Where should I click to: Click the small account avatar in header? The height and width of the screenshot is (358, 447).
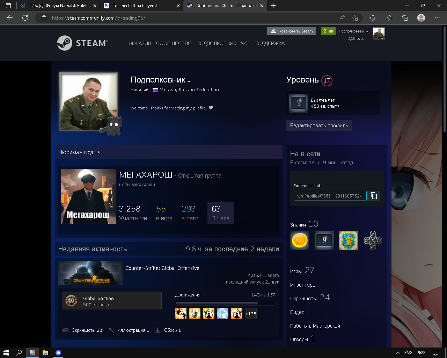[379, 33]
